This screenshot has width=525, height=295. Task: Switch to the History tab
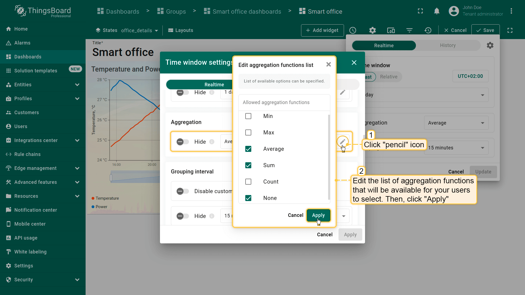point(448,45)
